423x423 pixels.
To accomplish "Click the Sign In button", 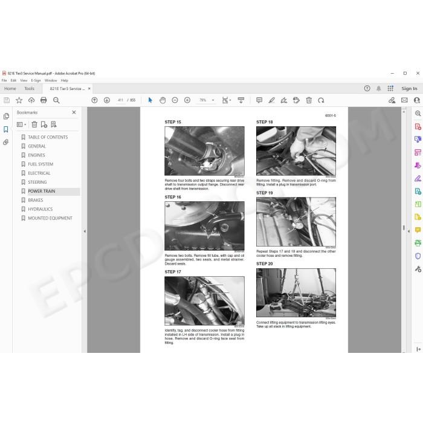I will (x=409, y=88).
